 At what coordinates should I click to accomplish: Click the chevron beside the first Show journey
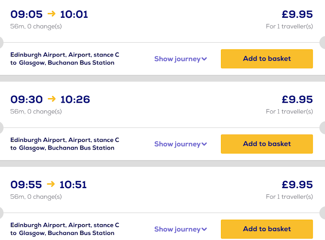[x=204, y=59]
